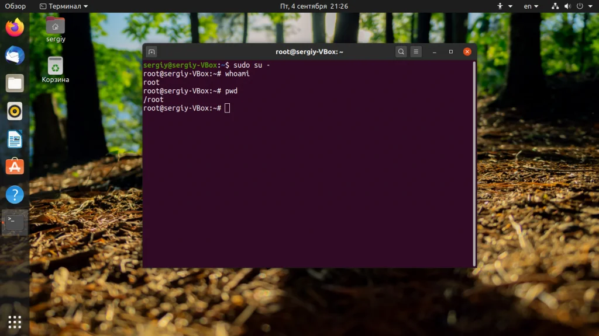Open LibreOffice Writer from the dock
The image size is (599, 336).
(x=14, y=139)
